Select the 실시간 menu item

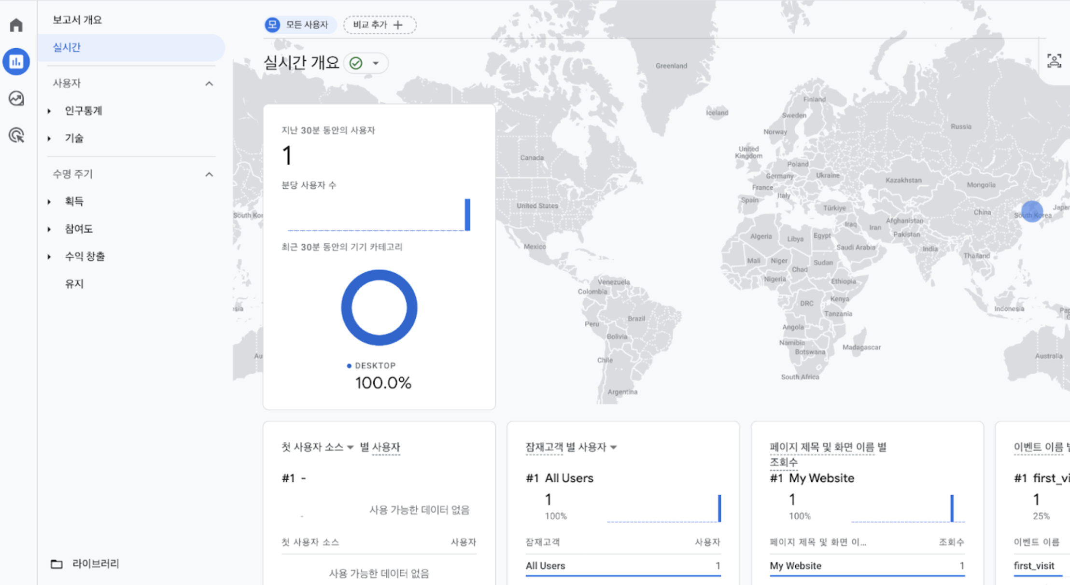(67, 47)
